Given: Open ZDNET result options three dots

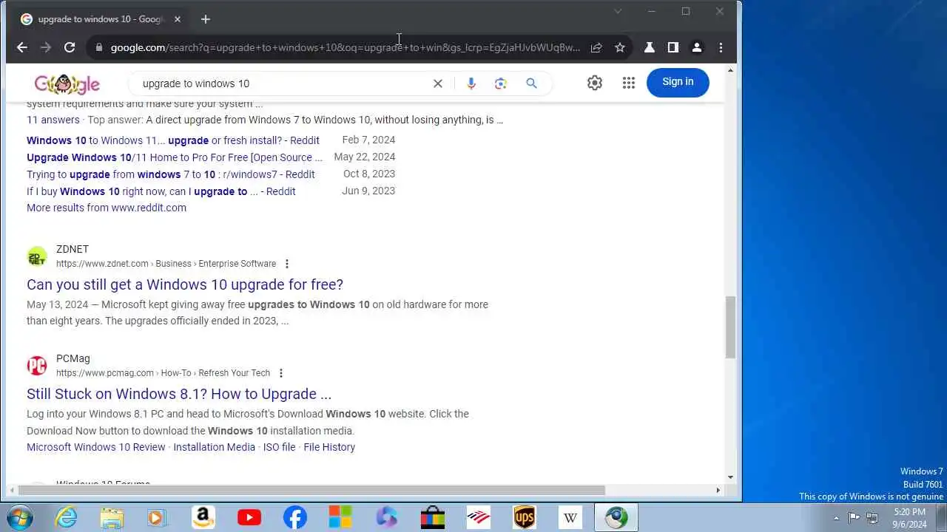Looking at the screenshot, I should [x=287, y=264].
